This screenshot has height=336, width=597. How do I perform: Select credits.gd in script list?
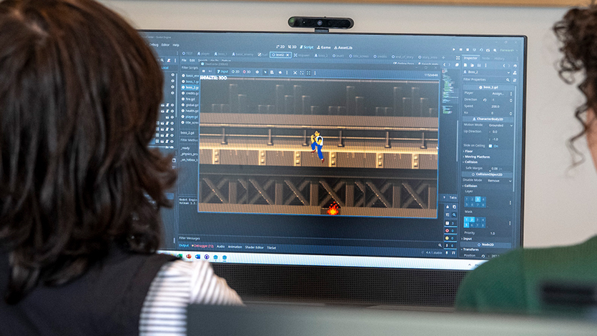190,93
